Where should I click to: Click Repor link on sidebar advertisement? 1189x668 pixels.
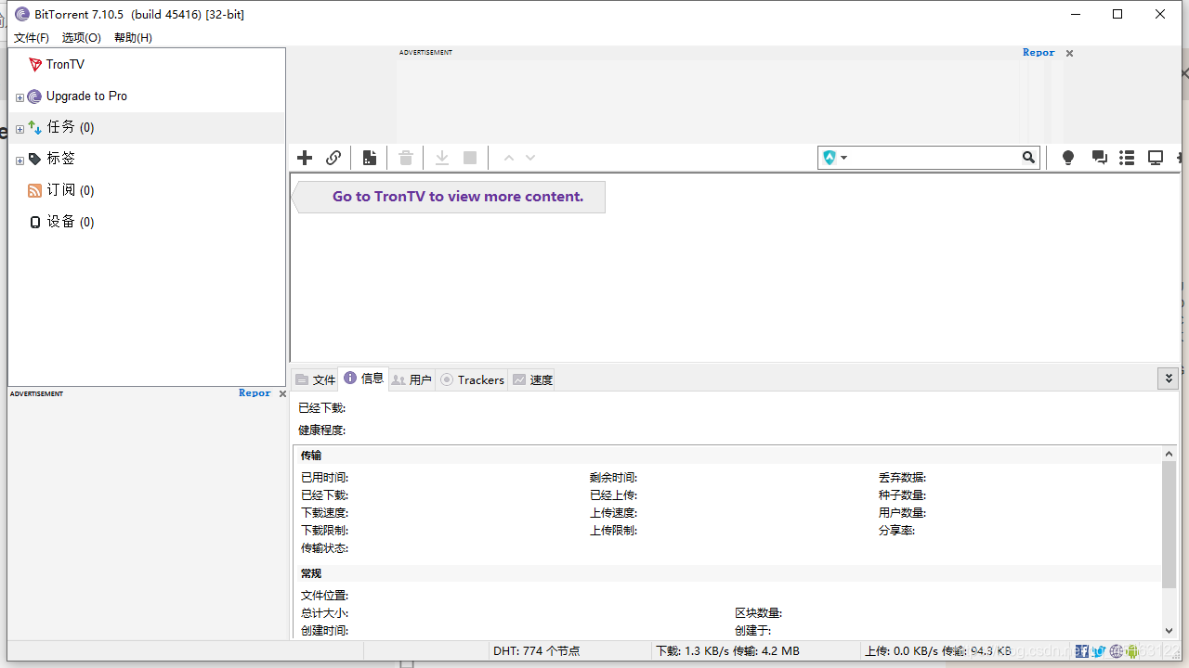(x=255, y=393)
